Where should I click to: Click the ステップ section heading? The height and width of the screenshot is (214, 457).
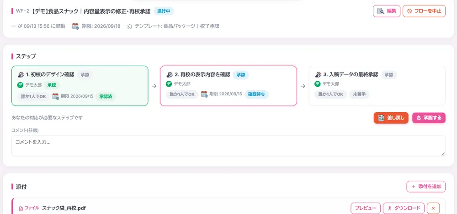26,56
